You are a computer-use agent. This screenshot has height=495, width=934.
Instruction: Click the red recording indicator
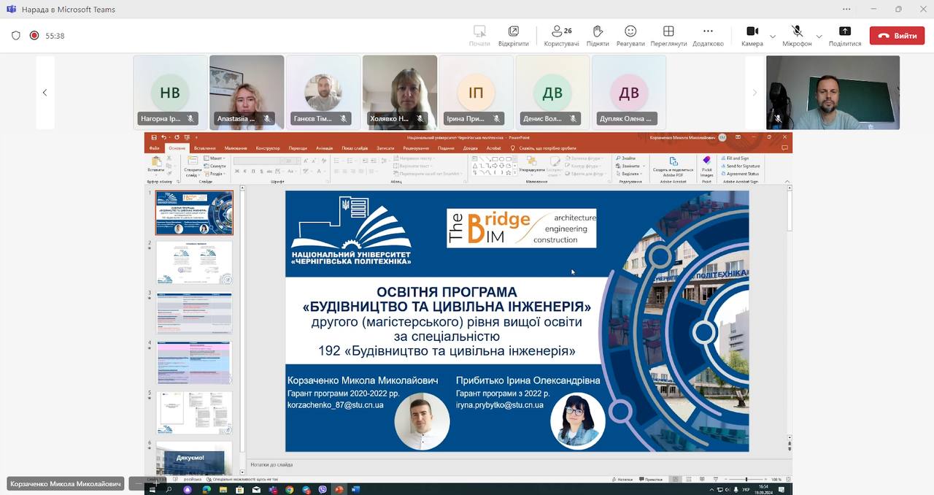(x=34, y=35)
